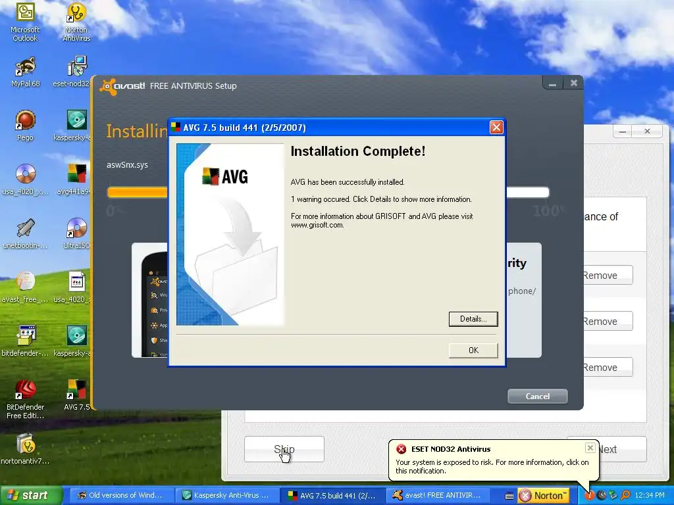Click the middle Remove button in background window
Viewport: 674px width, 505px height.
click(608, 321)
